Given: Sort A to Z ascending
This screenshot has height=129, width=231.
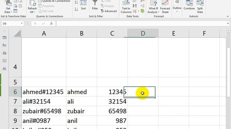Looking at the screenshot, I should click(76, 2).
